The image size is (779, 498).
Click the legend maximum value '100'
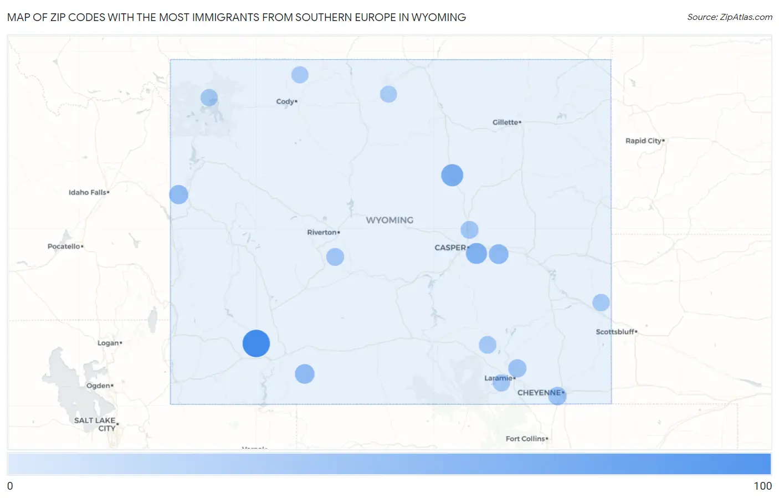pos(762,486)
